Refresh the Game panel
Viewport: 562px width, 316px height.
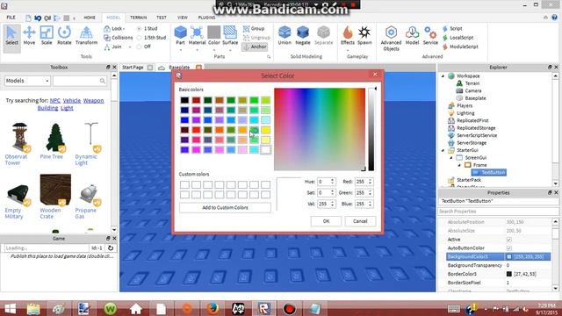(111, 248)
